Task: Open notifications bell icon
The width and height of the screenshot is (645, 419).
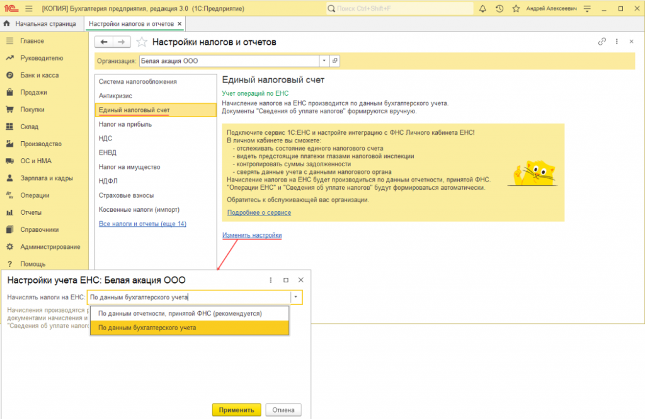Action: coord(482,9)
